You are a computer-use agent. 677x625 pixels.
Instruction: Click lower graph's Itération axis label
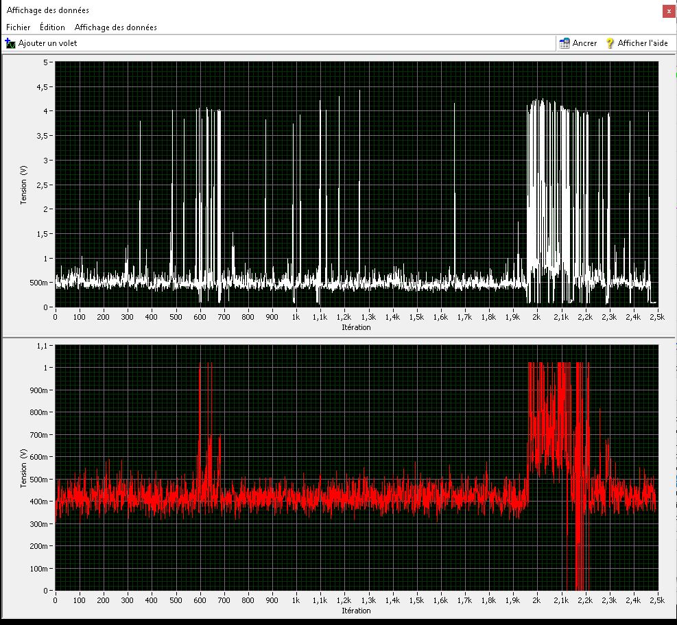(x=356, y=610)
